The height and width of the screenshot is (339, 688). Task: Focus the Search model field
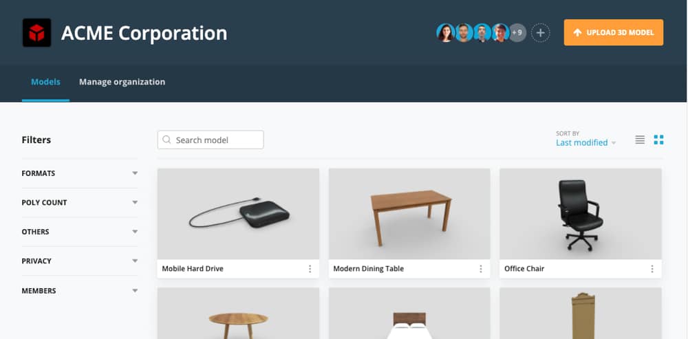point(211,140)
